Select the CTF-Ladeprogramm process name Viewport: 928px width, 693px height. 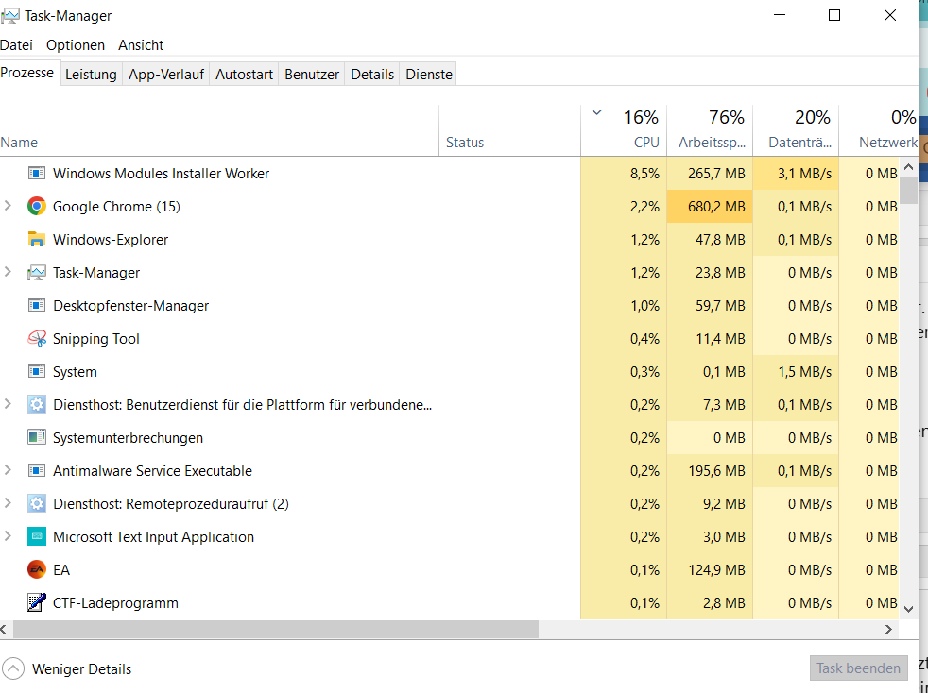[115, 603]
